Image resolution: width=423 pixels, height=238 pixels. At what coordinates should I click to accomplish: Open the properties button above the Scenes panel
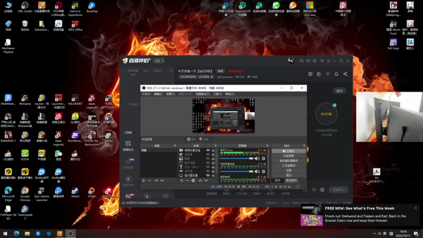coord(191,139)
